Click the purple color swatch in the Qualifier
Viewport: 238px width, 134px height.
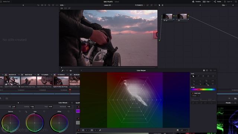coord(78,111)
